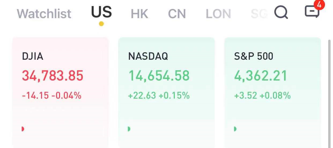Click the NASDAQ change +22.63 +0.15%
Image resolution: width=333 pixels, height=148 pixels.
[x=159, y=95]
